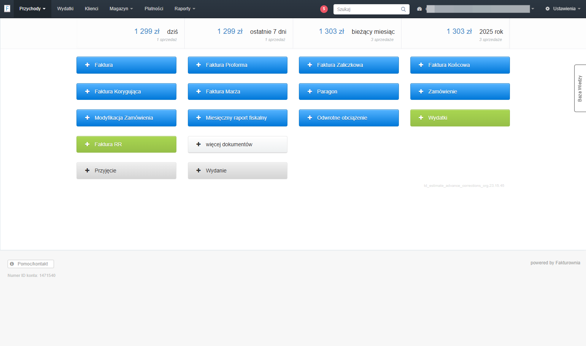Click the green Wydatki button
Image resolution: width=586 pixels, height=346 pixels.
click(460, 118)
